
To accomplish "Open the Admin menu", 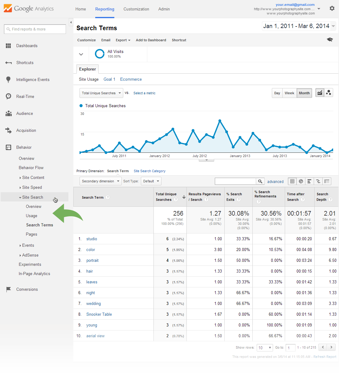I will pos(164,9).
